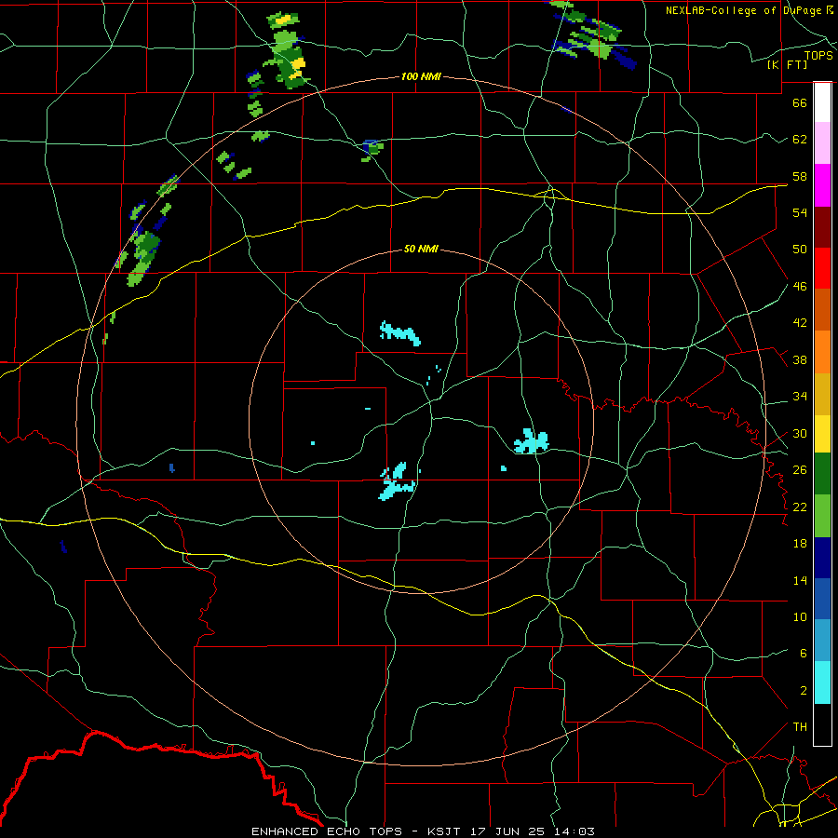Image resolution: width=838 pixels, height=838 pixels.
Task: Click the elongated cyan echo just below the 50 NMI label
Action: pyautogui.click(x=400, y=333)
